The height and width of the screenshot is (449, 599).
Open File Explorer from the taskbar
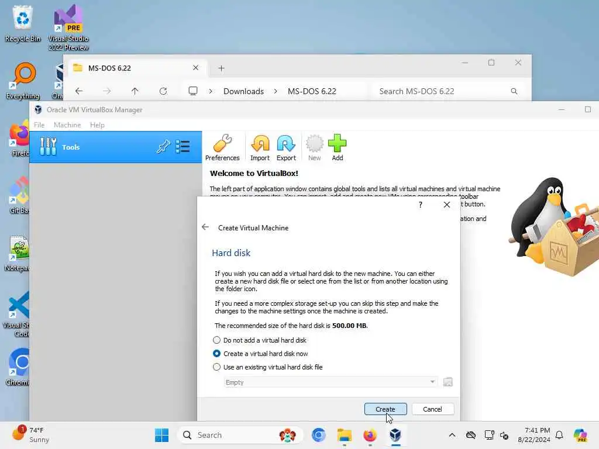(344, 435)
